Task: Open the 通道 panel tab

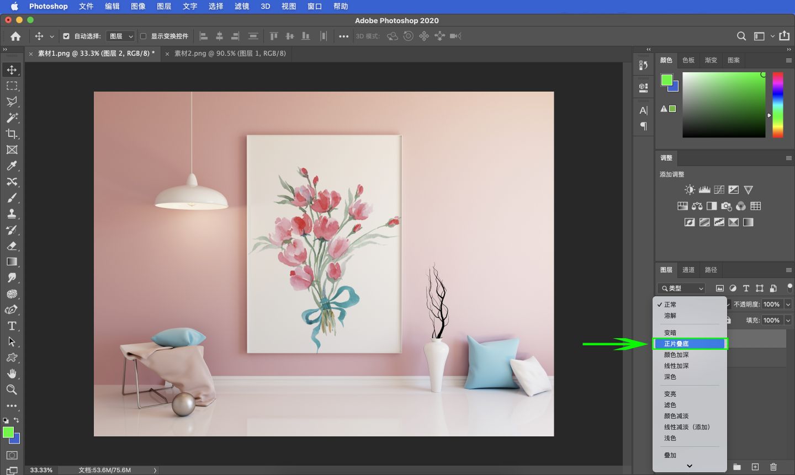Action: 688,270
